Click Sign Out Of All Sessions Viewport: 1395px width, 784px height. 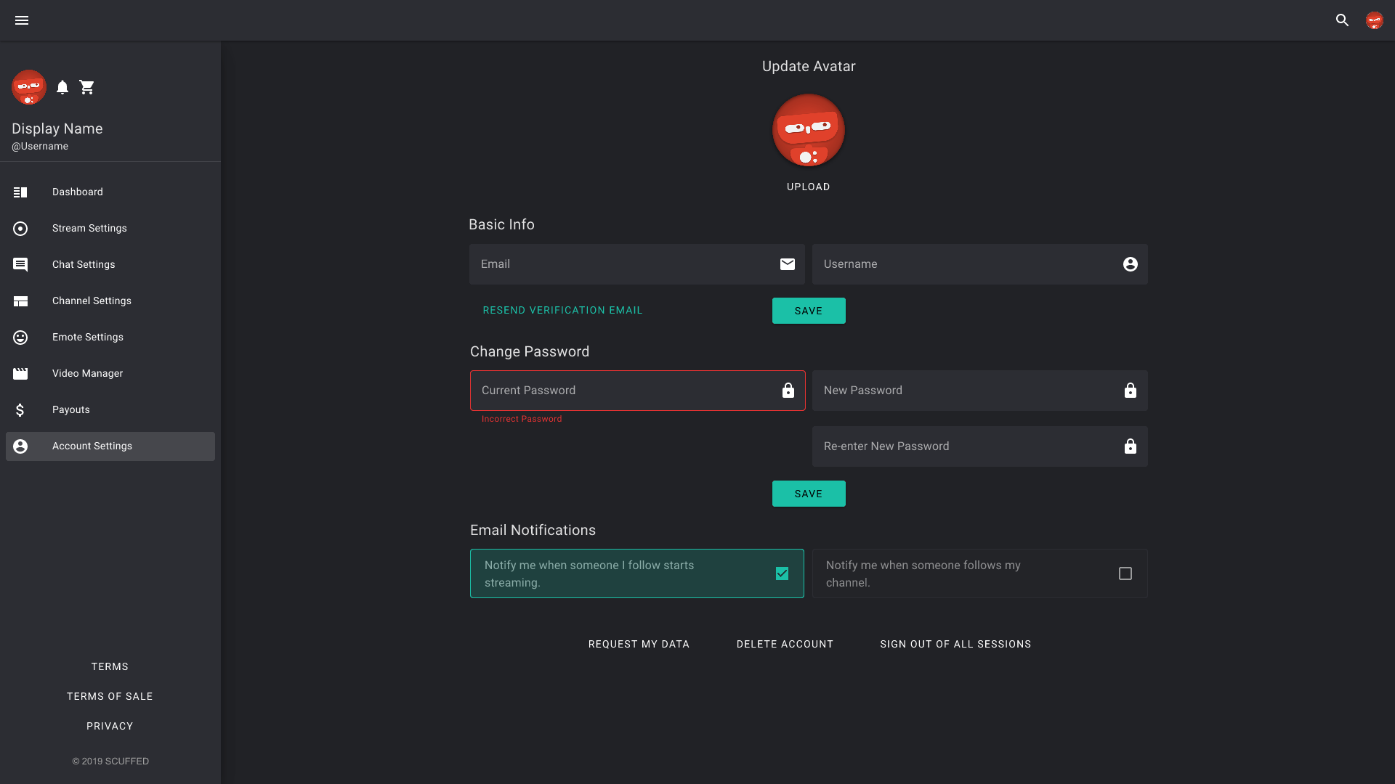pyautogui.click(x=955, y=645)
